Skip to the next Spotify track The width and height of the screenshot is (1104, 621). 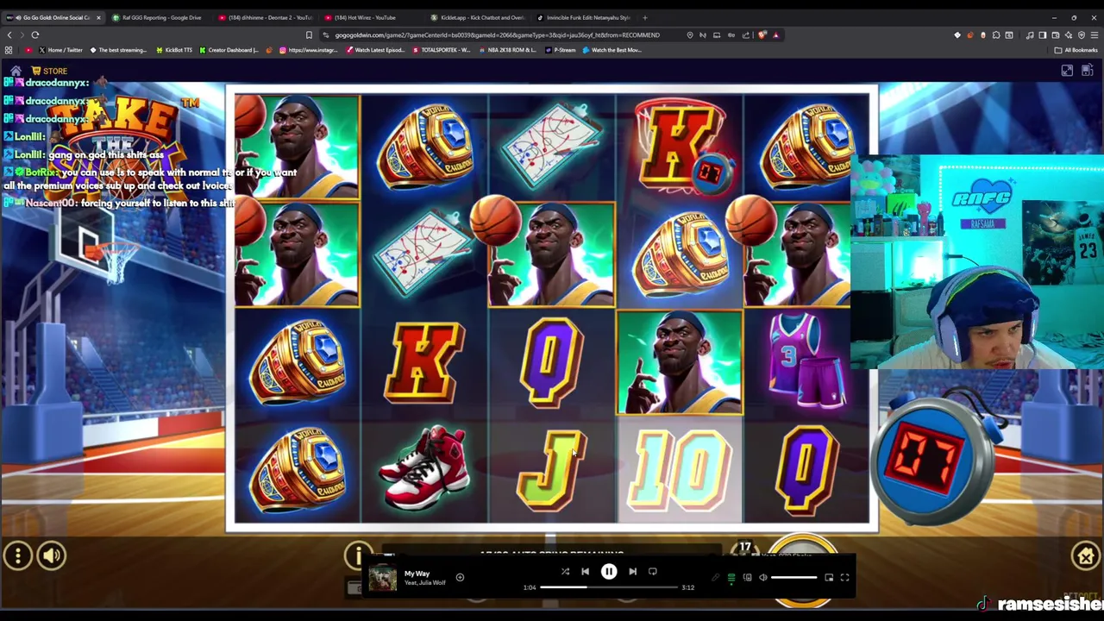tap(632, 571)
